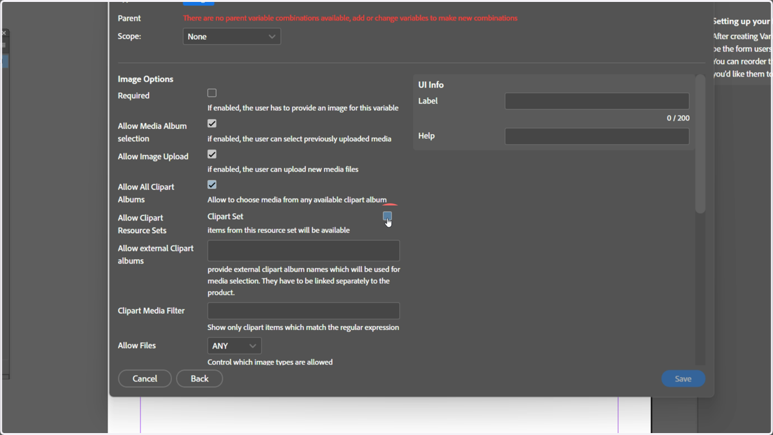The width and height of the screenshot is (773, 435).
Task: Save the variable settings
Action: pos(683,378)
